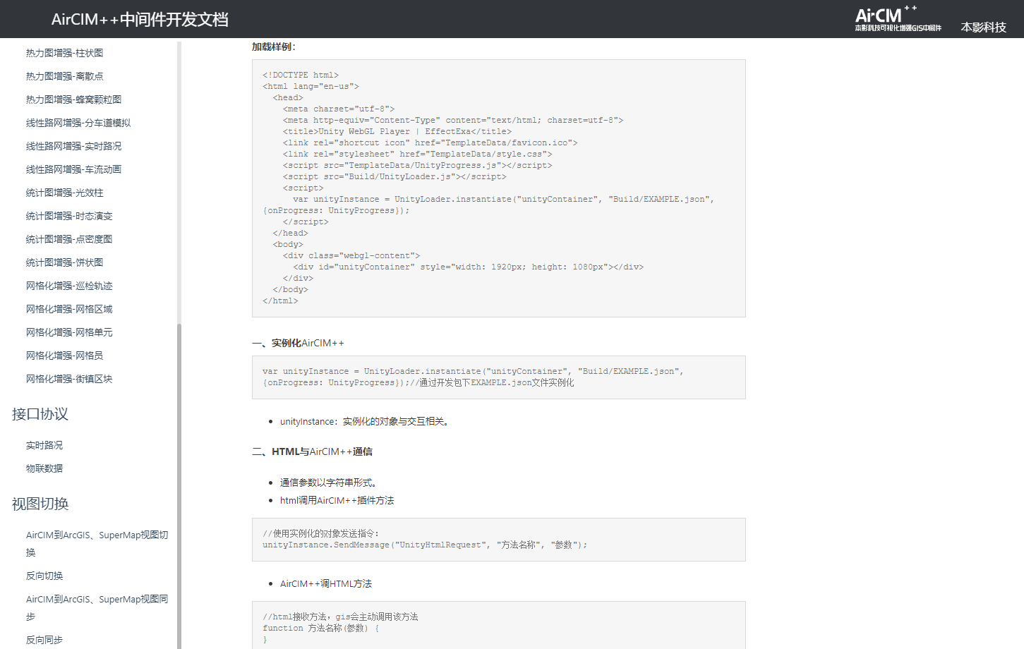Click the AirCIM++中间件开发文档 title
1024x649 pixels.
point(140,19)
